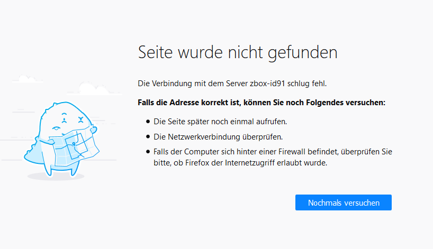The height and width of the screenshot is (249, 433).
Task: Click the Firewall tip starting Falls der Computer
Action: point(273,157)
